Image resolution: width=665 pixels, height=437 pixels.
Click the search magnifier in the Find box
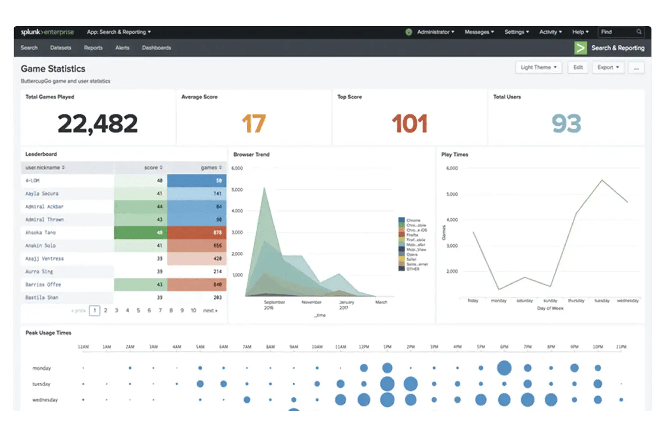[638, 32]
